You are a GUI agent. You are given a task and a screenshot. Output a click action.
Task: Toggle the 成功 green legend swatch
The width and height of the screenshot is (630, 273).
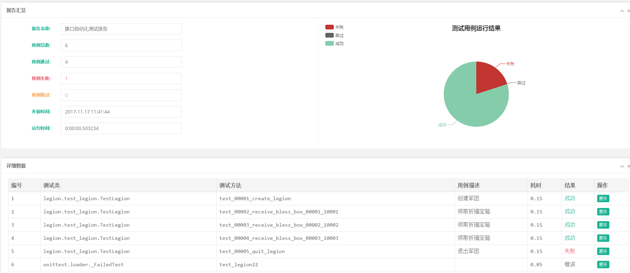329,43
